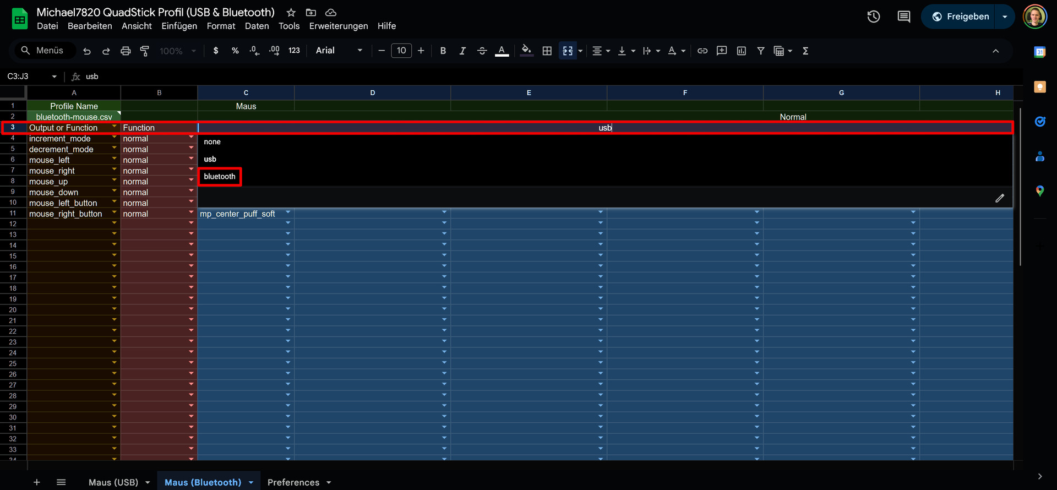Viewport: 1057px width, 490px height.
Task: Toggle italic text formatting
Action: [462, 51]
